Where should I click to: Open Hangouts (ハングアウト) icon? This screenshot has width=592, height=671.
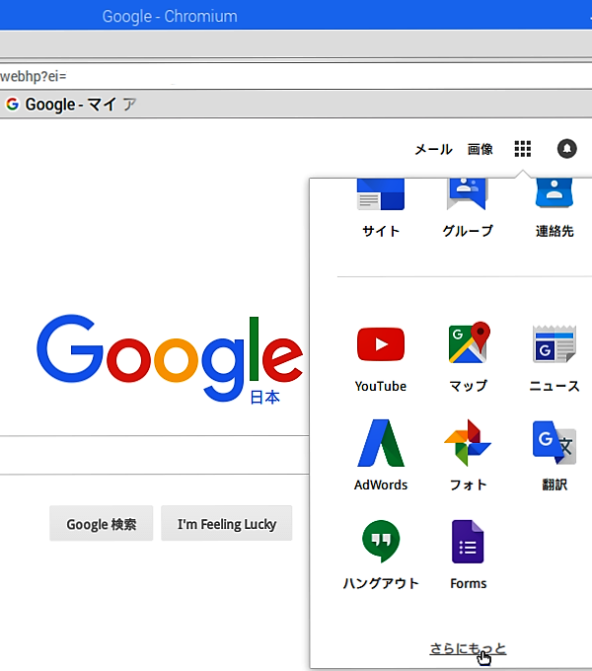381,542
